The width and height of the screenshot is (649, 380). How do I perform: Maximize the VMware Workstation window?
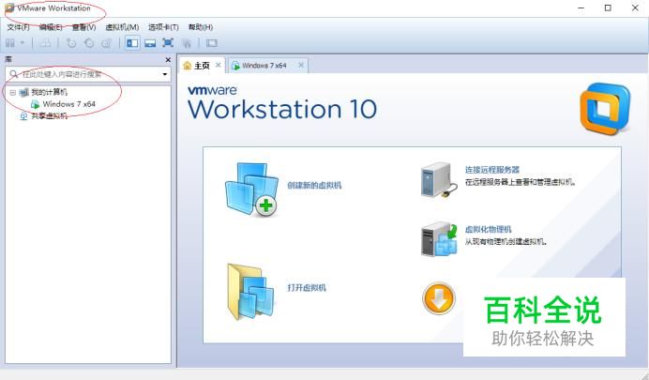tap(608, 8)
